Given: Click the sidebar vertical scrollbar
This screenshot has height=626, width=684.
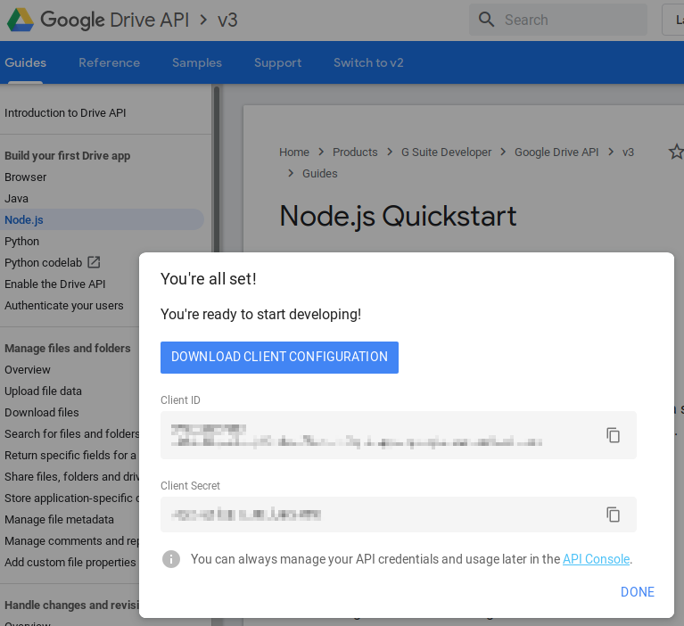Looking at the screenshot, I should pyautogui.click(x=217, y=170).
